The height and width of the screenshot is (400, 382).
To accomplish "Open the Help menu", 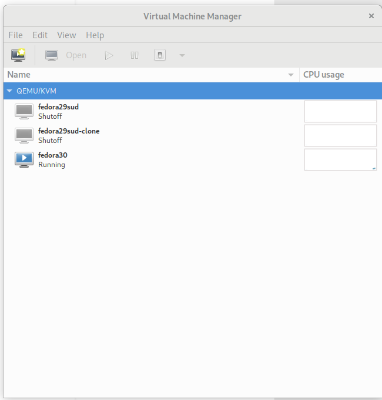I will 95,35.
